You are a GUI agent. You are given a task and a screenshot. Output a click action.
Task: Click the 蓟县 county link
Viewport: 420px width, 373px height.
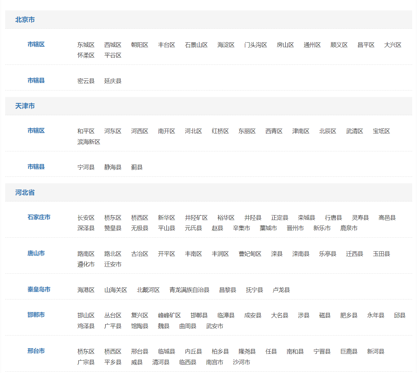tap(137, 167)
